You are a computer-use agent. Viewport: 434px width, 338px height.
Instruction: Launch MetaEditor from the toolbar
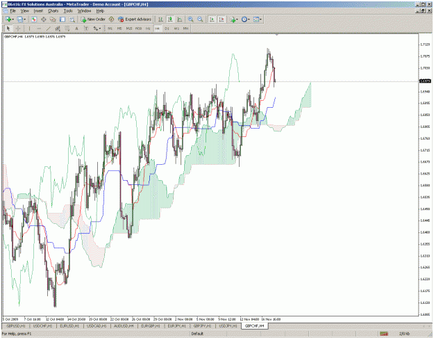coord(111,19)
